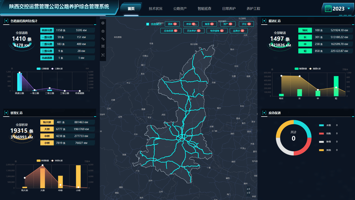Switch to the 智能巡查 tab
The height and width of the screenshot is (200, 355).
(204, 9)
